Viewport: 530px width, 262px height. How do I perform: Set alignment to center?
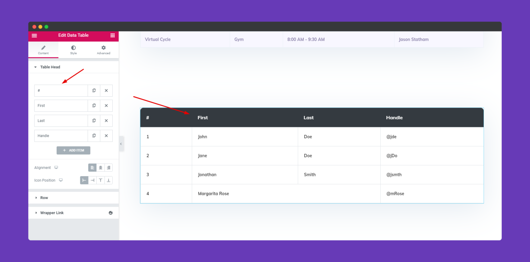100,168
